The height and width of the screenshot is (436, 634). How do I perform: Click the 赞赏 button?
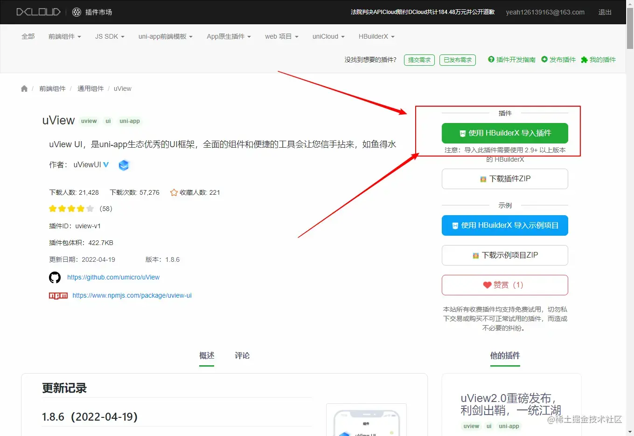(504, 285)
